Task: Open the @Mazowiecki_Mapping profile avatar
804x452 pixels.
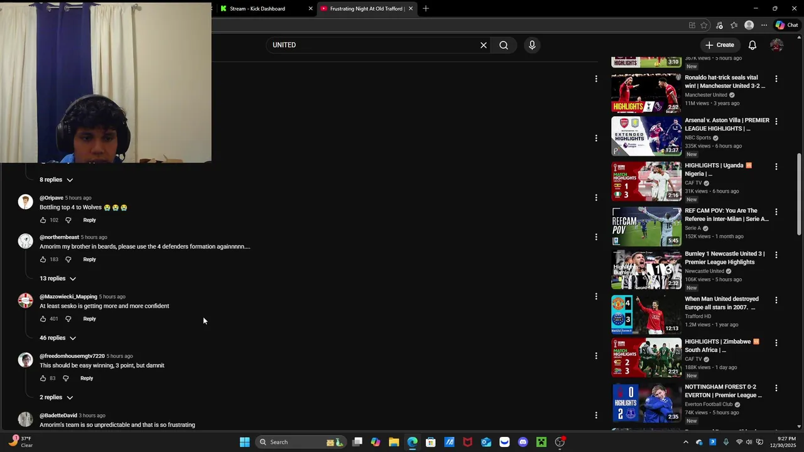Action: click(x=25, y=301)
